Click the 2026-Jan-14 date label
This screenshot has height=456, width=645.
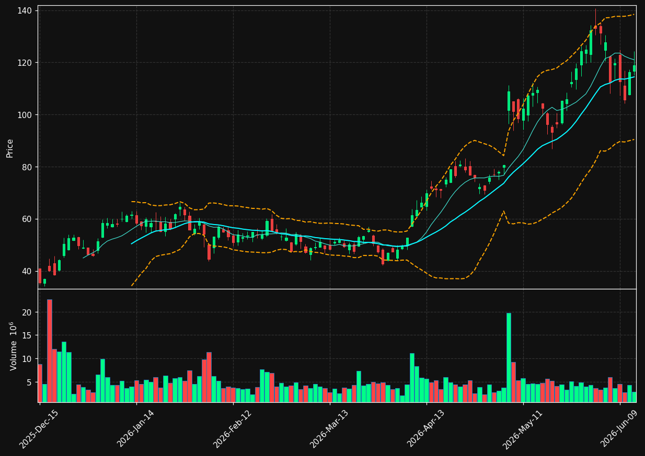(136, 429)
